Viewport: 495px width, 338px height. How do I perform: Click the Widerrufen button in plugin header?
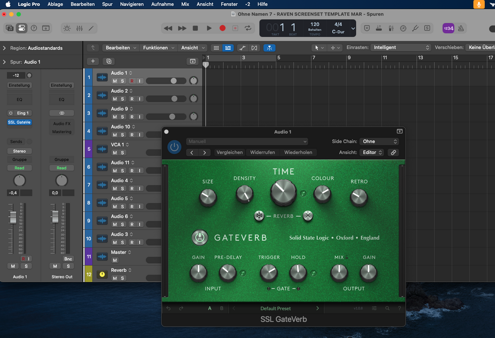[x=262, y=152]
